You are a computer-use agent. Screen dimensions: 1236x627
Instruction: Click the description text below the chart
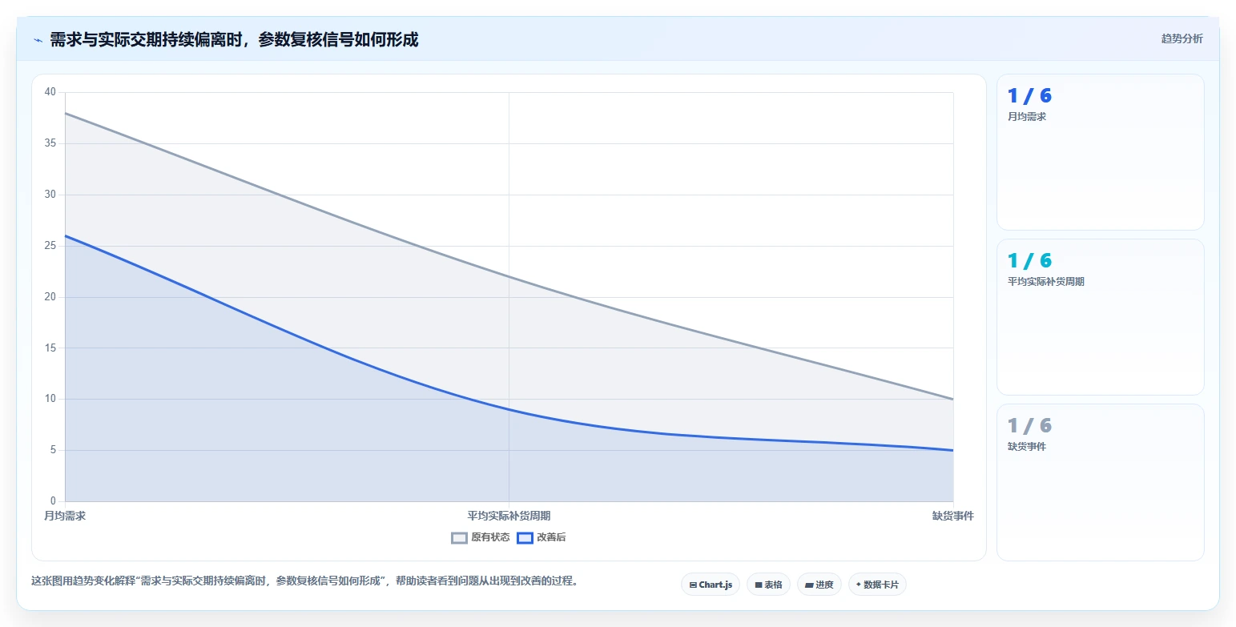pyautogui.click(x=304, y=581)
